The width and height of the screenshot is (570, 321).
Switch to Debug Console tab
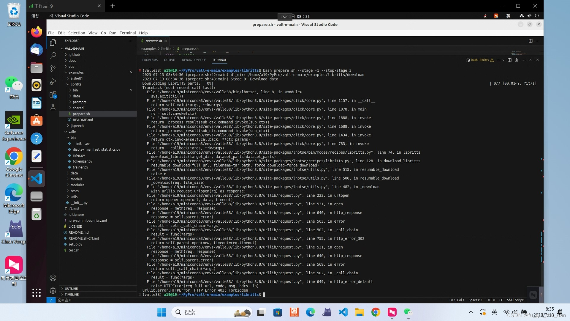[x=194, y=60]
